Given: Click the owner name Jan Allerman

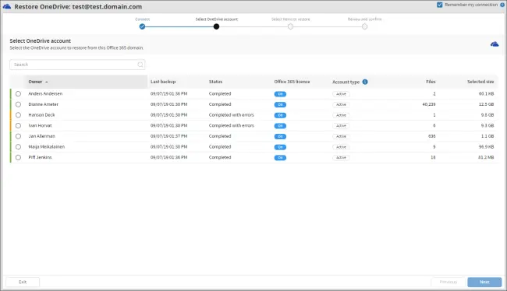Looking at the screenshot, I should coord(41,136).
